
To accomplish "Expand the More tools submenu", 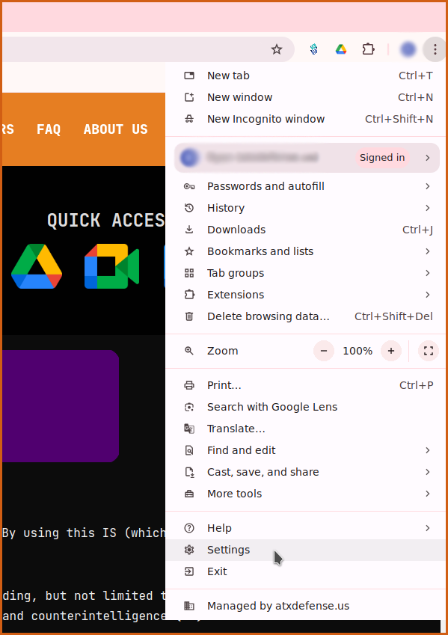I will 305,494.
